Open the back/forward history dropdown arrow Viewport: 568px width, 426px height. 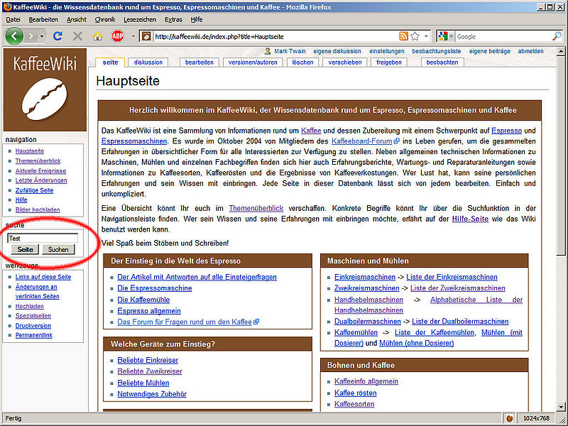tap(43, 36)
